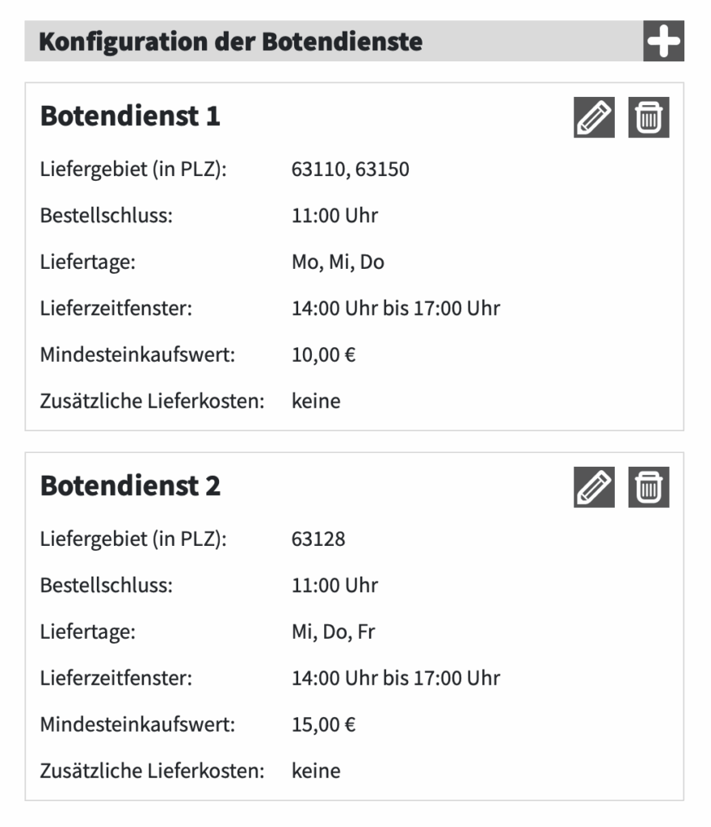Edit Botendienst 1 using pencil icon

tap(594, 118)
